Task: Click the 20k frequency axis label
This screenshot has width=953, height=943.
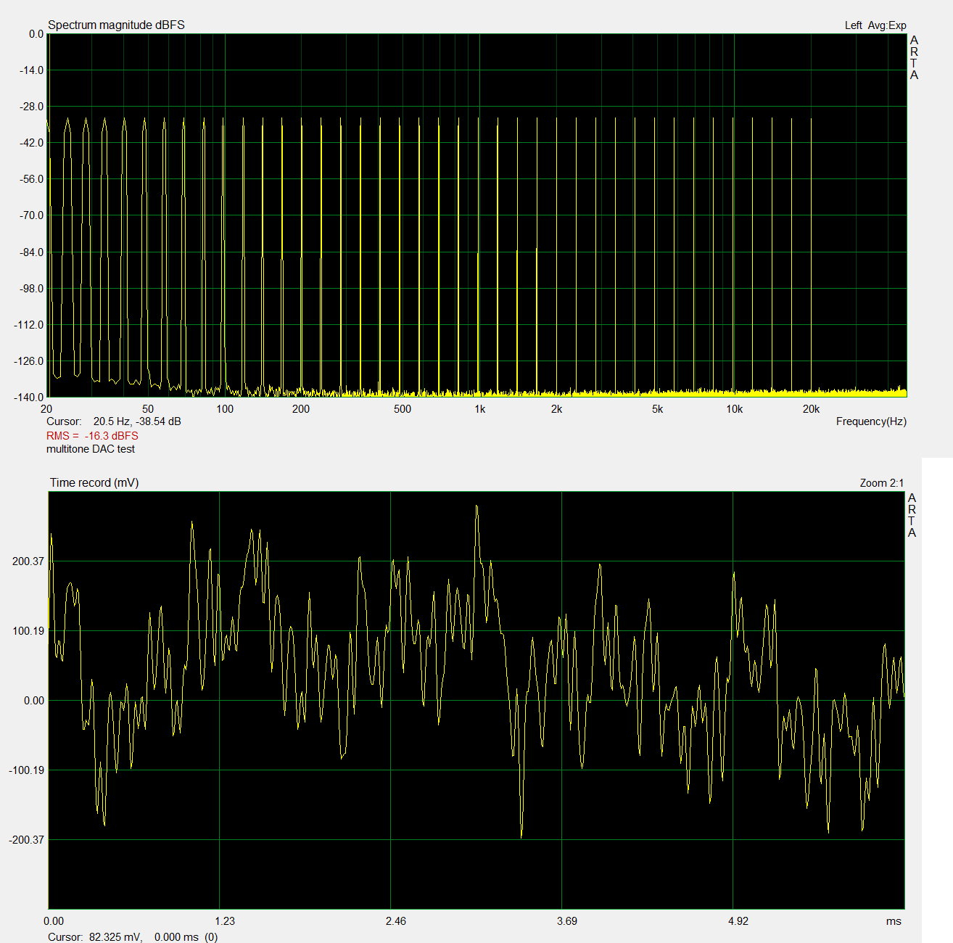Action: point(811,409)
